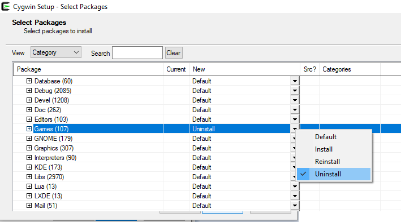
Task: Click the Default value in Graphics row
Action: coord(202,148)
